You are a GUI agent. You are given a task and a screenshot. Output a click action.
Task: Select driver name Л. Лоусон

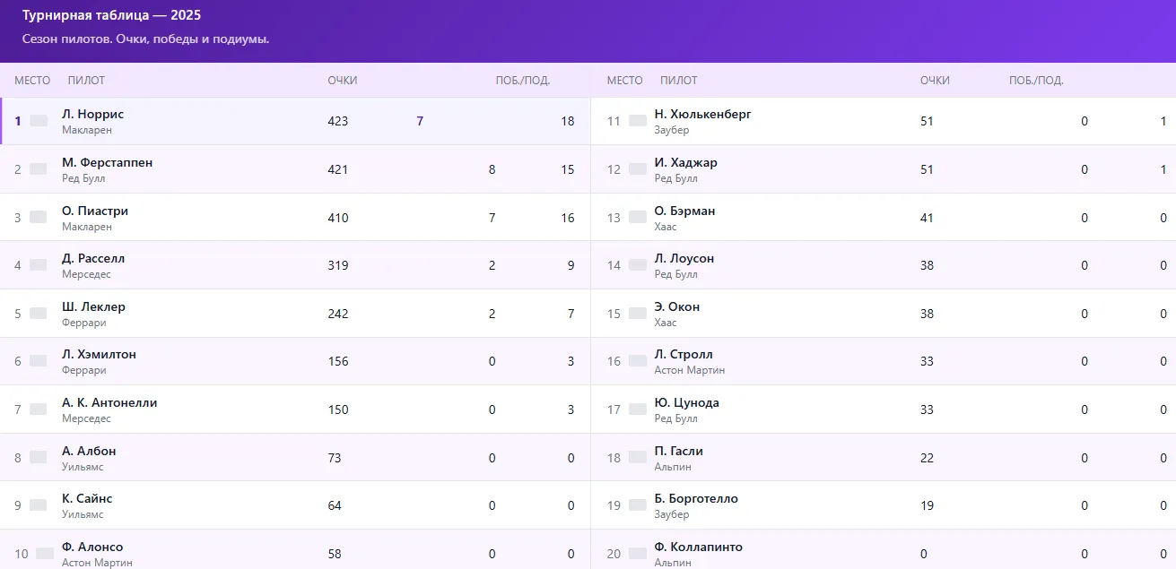click(684, 258)
